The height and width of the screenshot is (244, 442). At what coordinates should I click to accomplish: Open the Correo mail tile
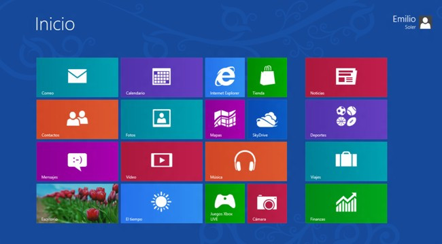point(78,77)
